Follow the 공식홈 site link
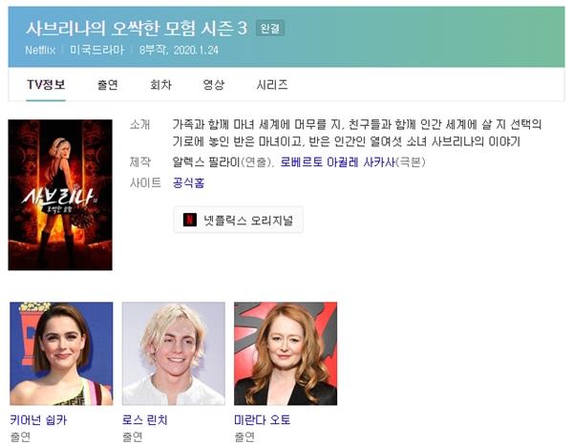The width and height of the screenshot is (573, 445). pyautogui.click(x=188, y=182)
